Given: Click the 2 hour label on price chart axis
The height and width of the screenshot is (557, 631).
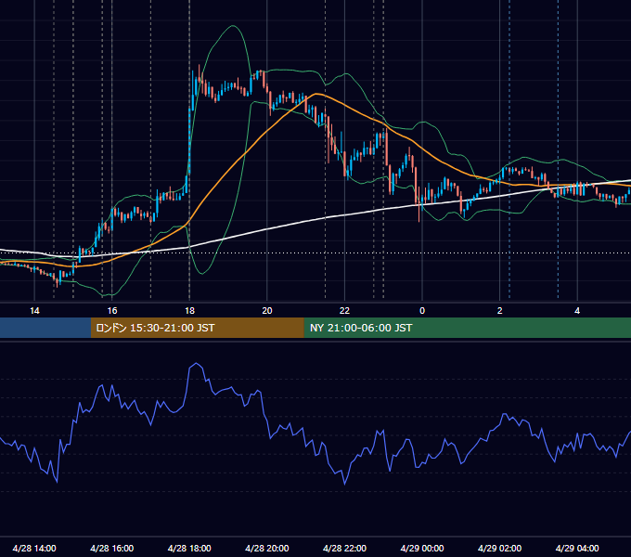Looking at the screenshot, I should (500, 311).
